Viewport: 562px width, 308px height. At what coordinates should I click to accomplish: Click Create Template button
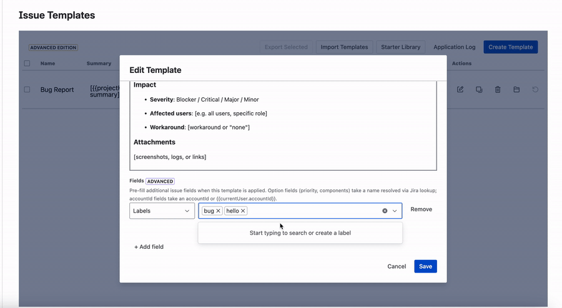tap(510, 47)
